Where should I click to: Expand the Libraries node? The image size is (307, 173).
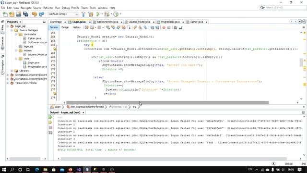(x=12, y=71)
